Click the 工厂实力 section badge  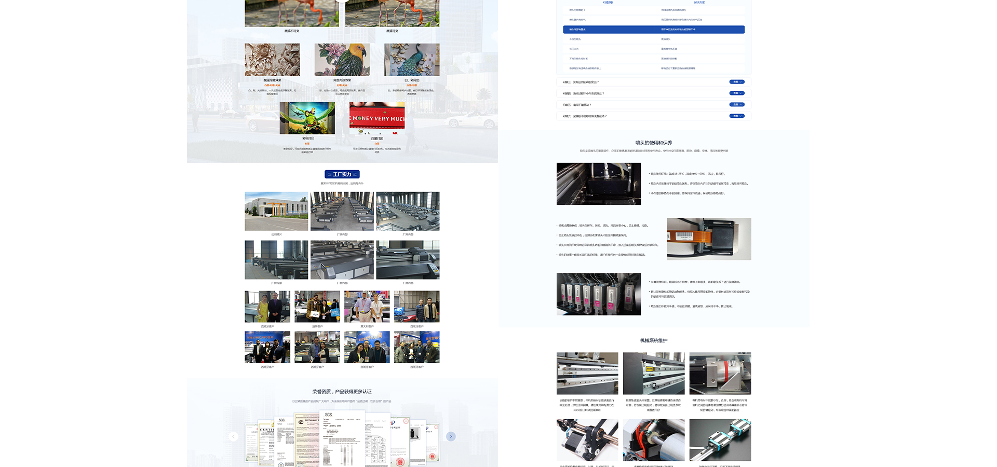[342, 174]
